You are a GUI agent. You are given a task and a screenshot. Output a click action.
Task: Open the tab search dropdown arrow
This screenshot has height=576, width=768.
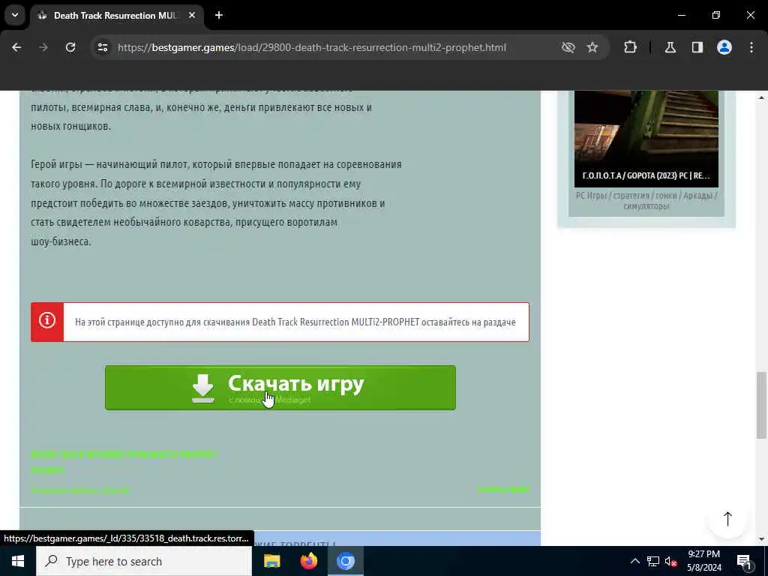pos(15,15)
